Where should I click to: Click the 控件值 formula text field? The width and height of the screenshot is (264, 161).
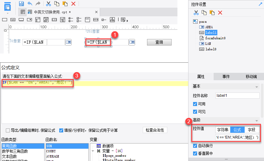pos(237,137)
